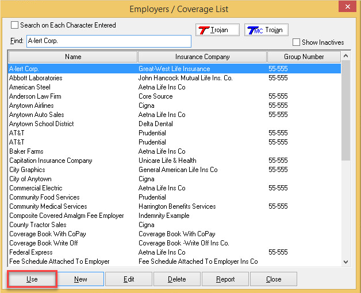The height and width of the screenshot is (293, 361).
Task: Click the Edit button
Action: click(129, 279)
